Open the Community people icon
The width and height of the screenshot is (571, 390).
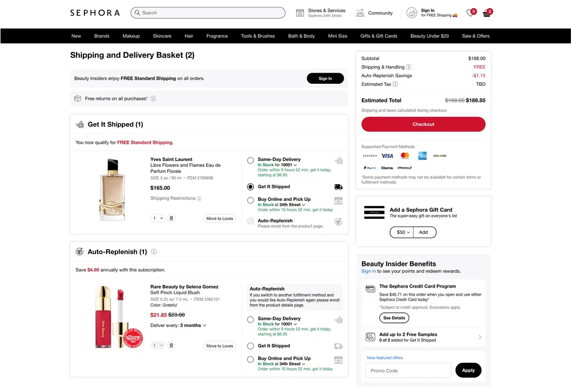pyautogui.click(x=360, y=13)
